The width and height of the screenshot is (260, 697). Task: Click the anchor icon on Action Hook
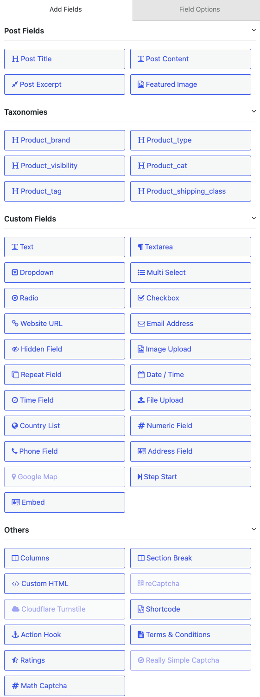click(x=15, y=634)
